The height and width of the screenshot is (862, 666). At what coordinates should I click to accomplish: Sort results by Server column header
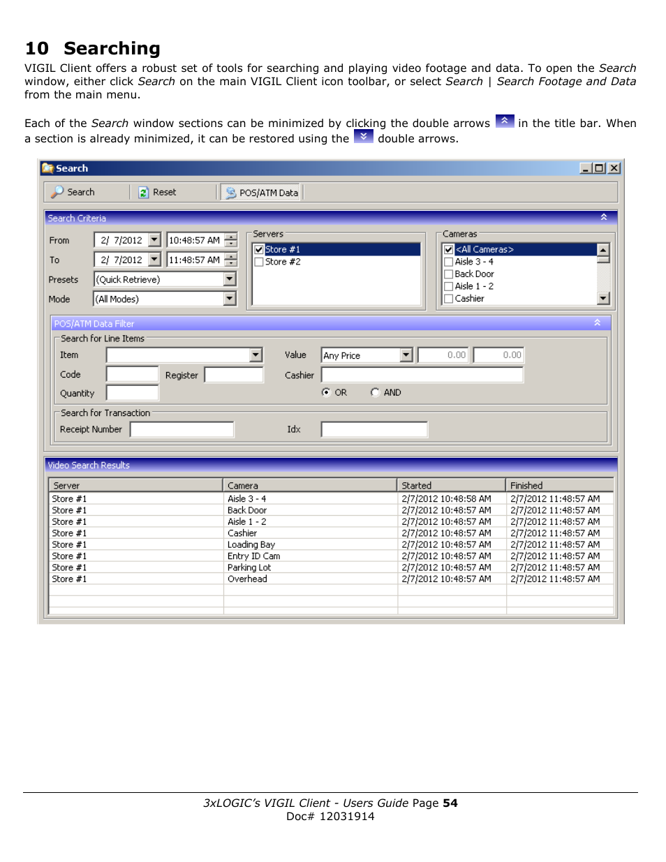(x=136, y=485)
